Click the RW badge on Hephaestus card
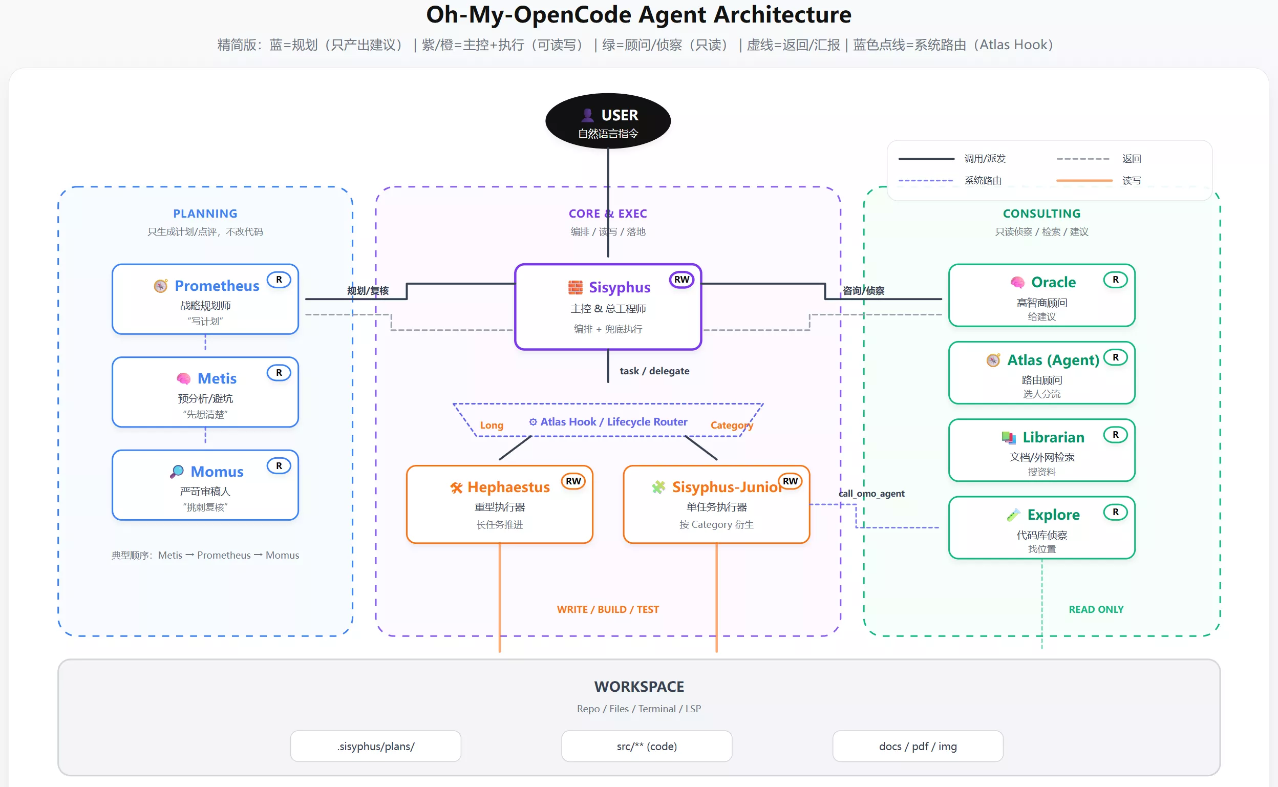Viewport: 1278px width, 787px height. (573, 481)
